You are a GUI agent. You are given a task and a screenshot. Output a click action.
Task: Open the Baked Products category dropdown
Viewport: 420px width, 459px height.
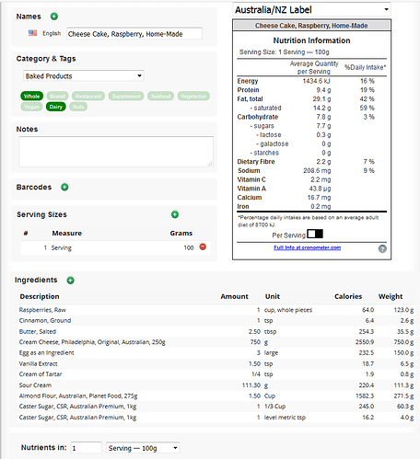click(84, 76)
